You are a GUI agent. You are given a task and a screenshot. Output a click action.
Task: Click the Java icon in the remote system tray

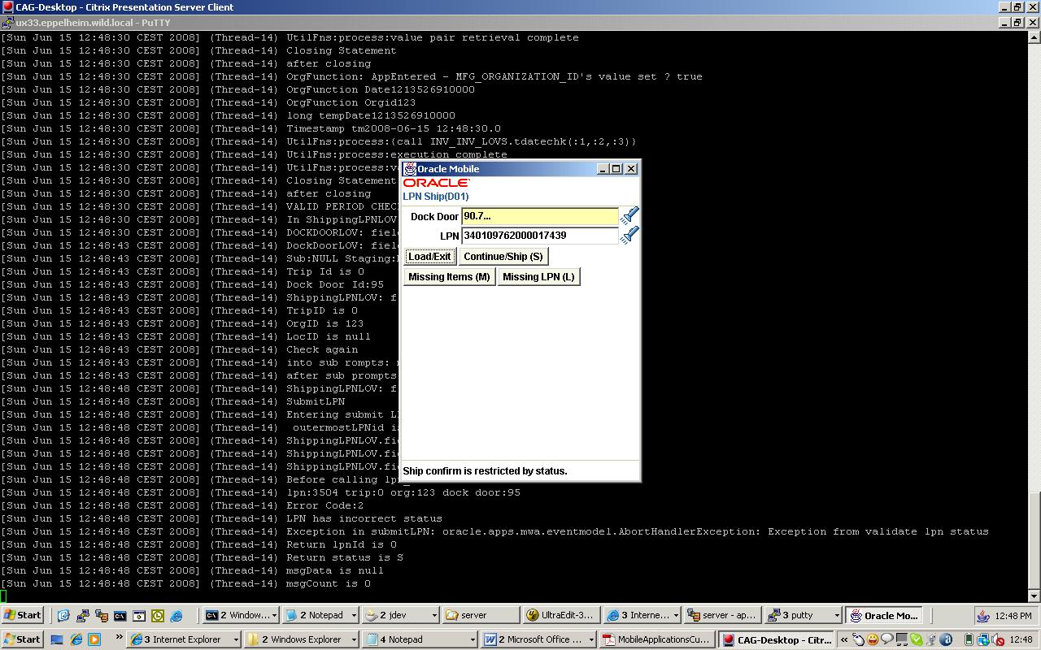point(983,616)
